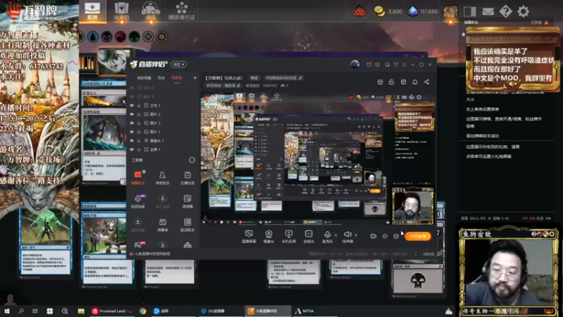This screenshot has height=317, width=563.
Task: Click the gems balance 117,690
Action: (x=423, y=11)
